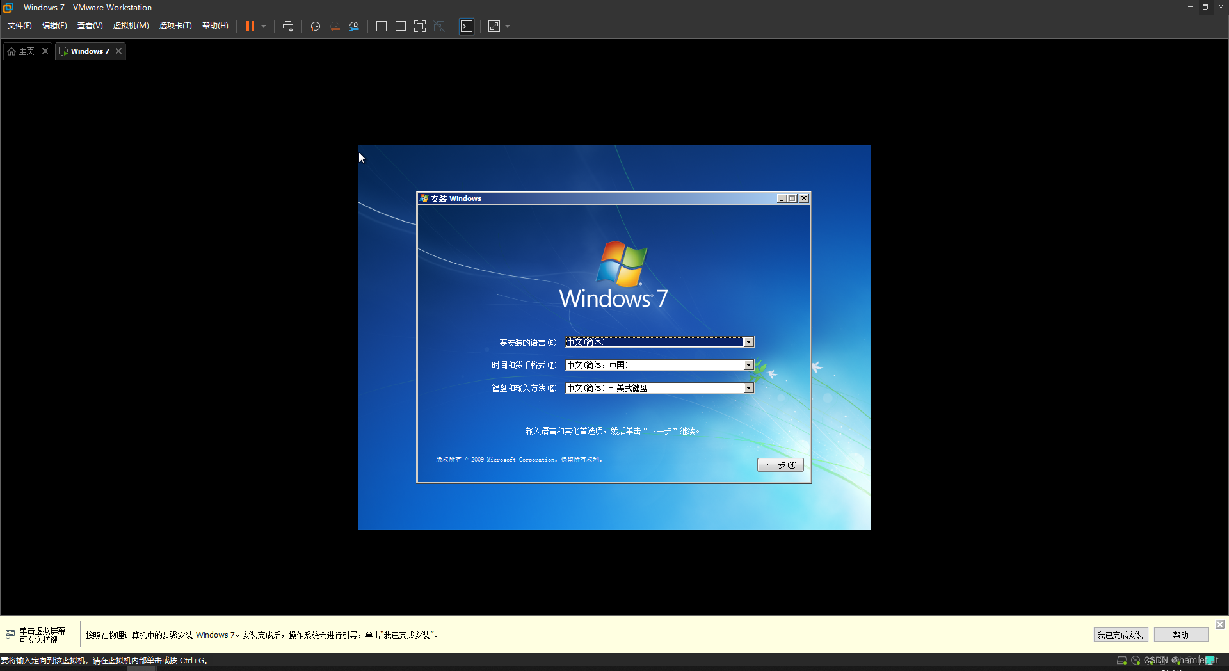Minimize the VMware Workstation window

[1190, 7]
